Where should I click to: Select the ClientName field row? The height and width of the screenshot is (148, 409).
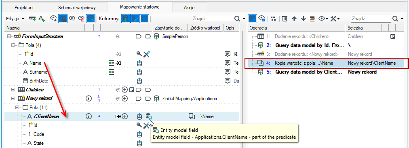pos(122,116)
